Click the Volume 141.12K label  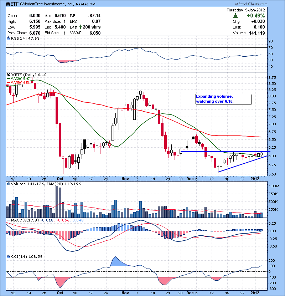(28, 184)
